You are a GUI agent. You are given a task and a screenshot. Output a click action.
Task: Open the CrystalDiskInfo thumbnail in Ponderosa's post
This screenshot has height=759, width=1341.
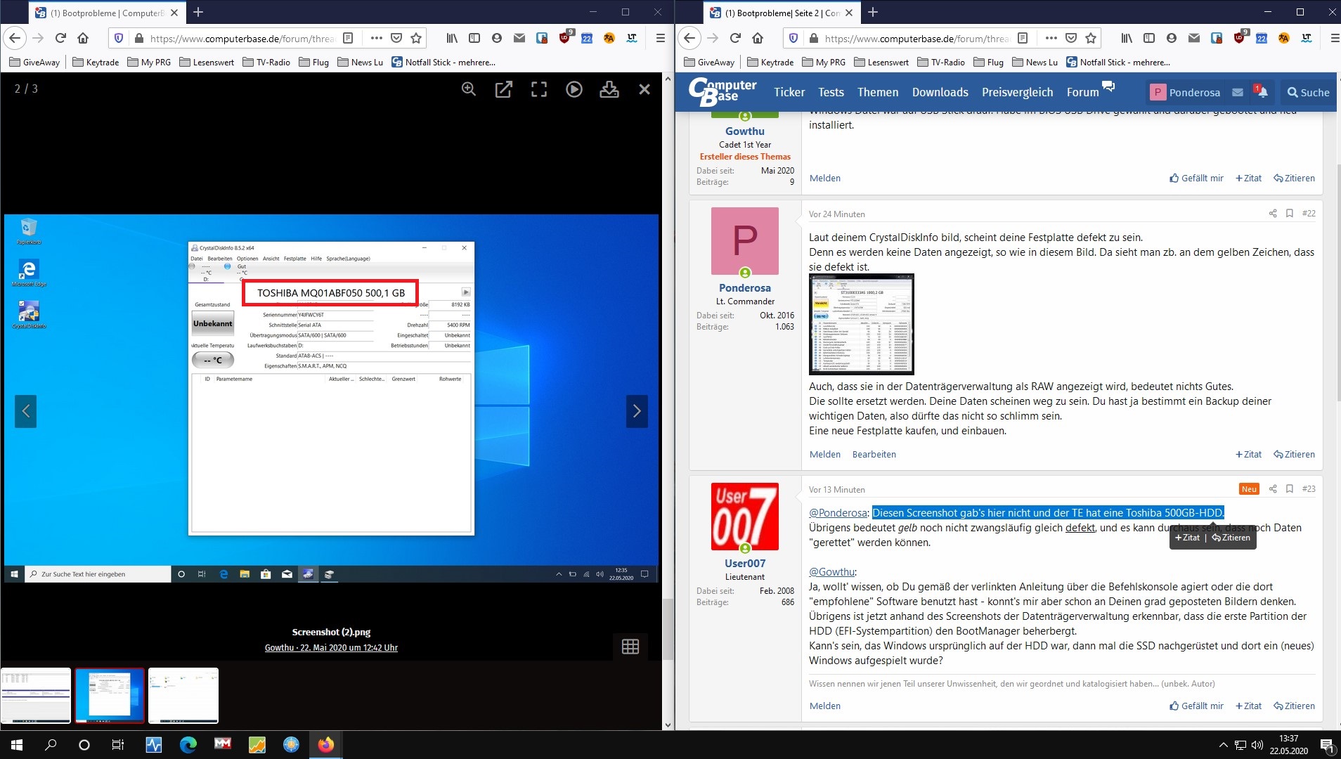point(861,324)
